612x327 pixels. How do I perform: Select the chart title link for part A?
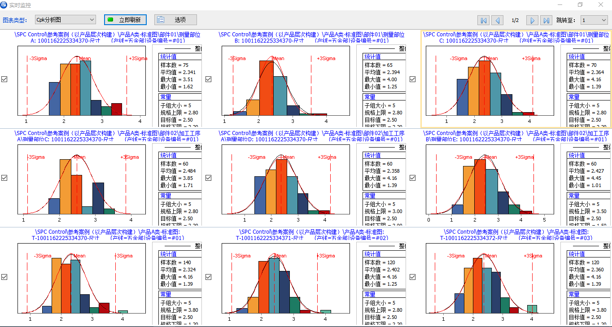[x=108, y=38]
